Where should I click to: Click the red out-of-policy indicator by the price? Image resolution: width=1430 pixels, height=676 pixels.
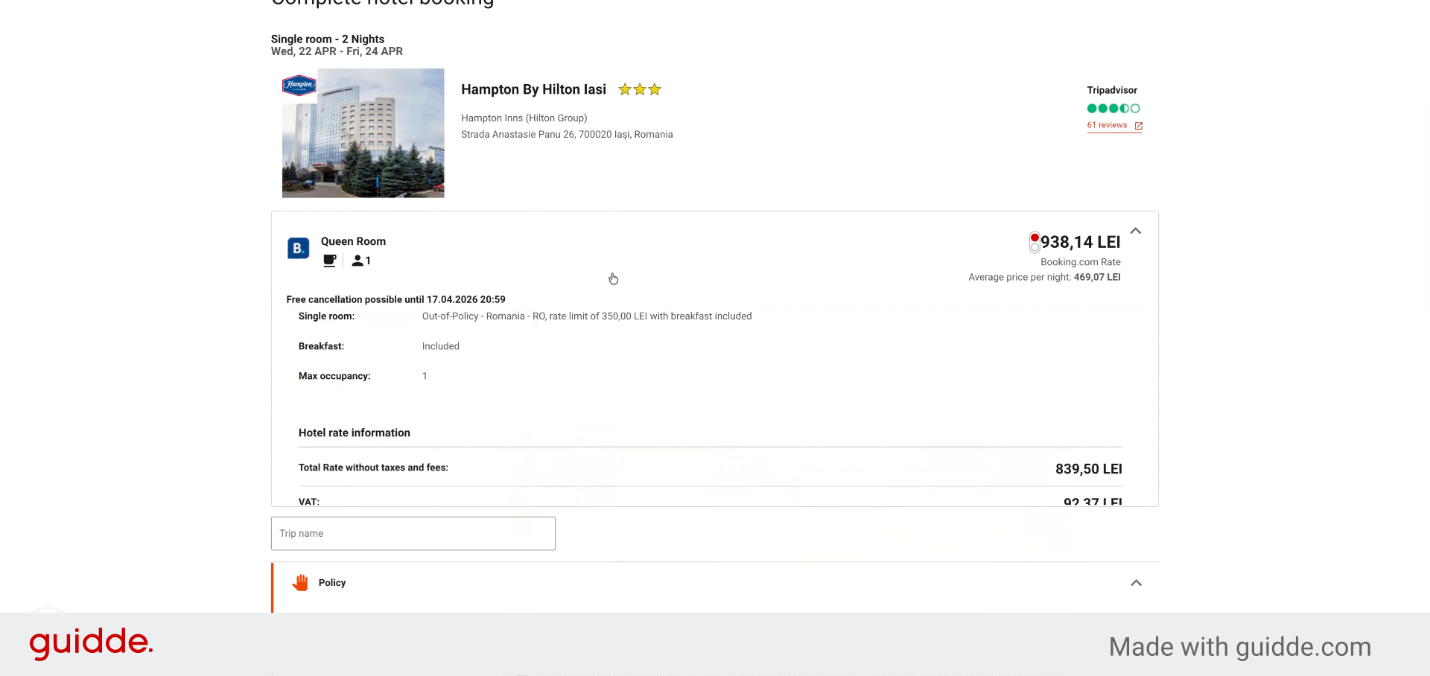coord(1035,237)
